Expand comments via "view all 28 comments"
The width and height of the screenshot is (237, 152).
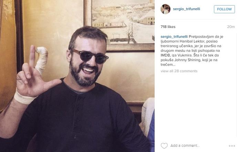pos(179,71)
